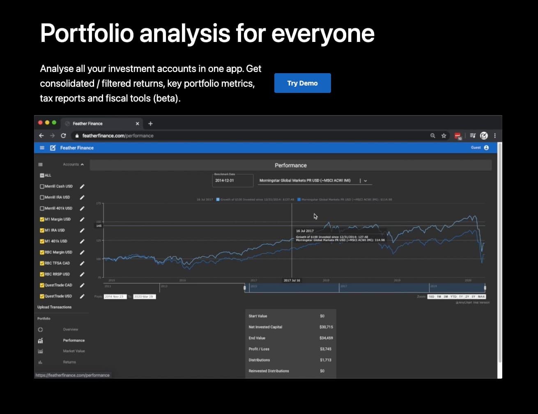The image size is (538, 414).
Task: Edit the QuestTrade USD account
Action: click(82, 296)
